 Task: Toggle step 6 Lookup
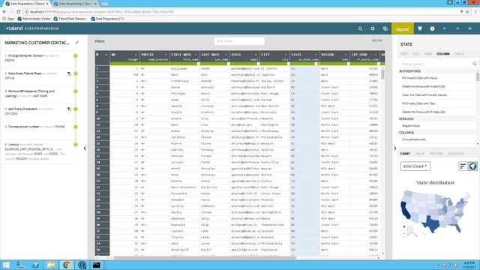coord(76,145)
